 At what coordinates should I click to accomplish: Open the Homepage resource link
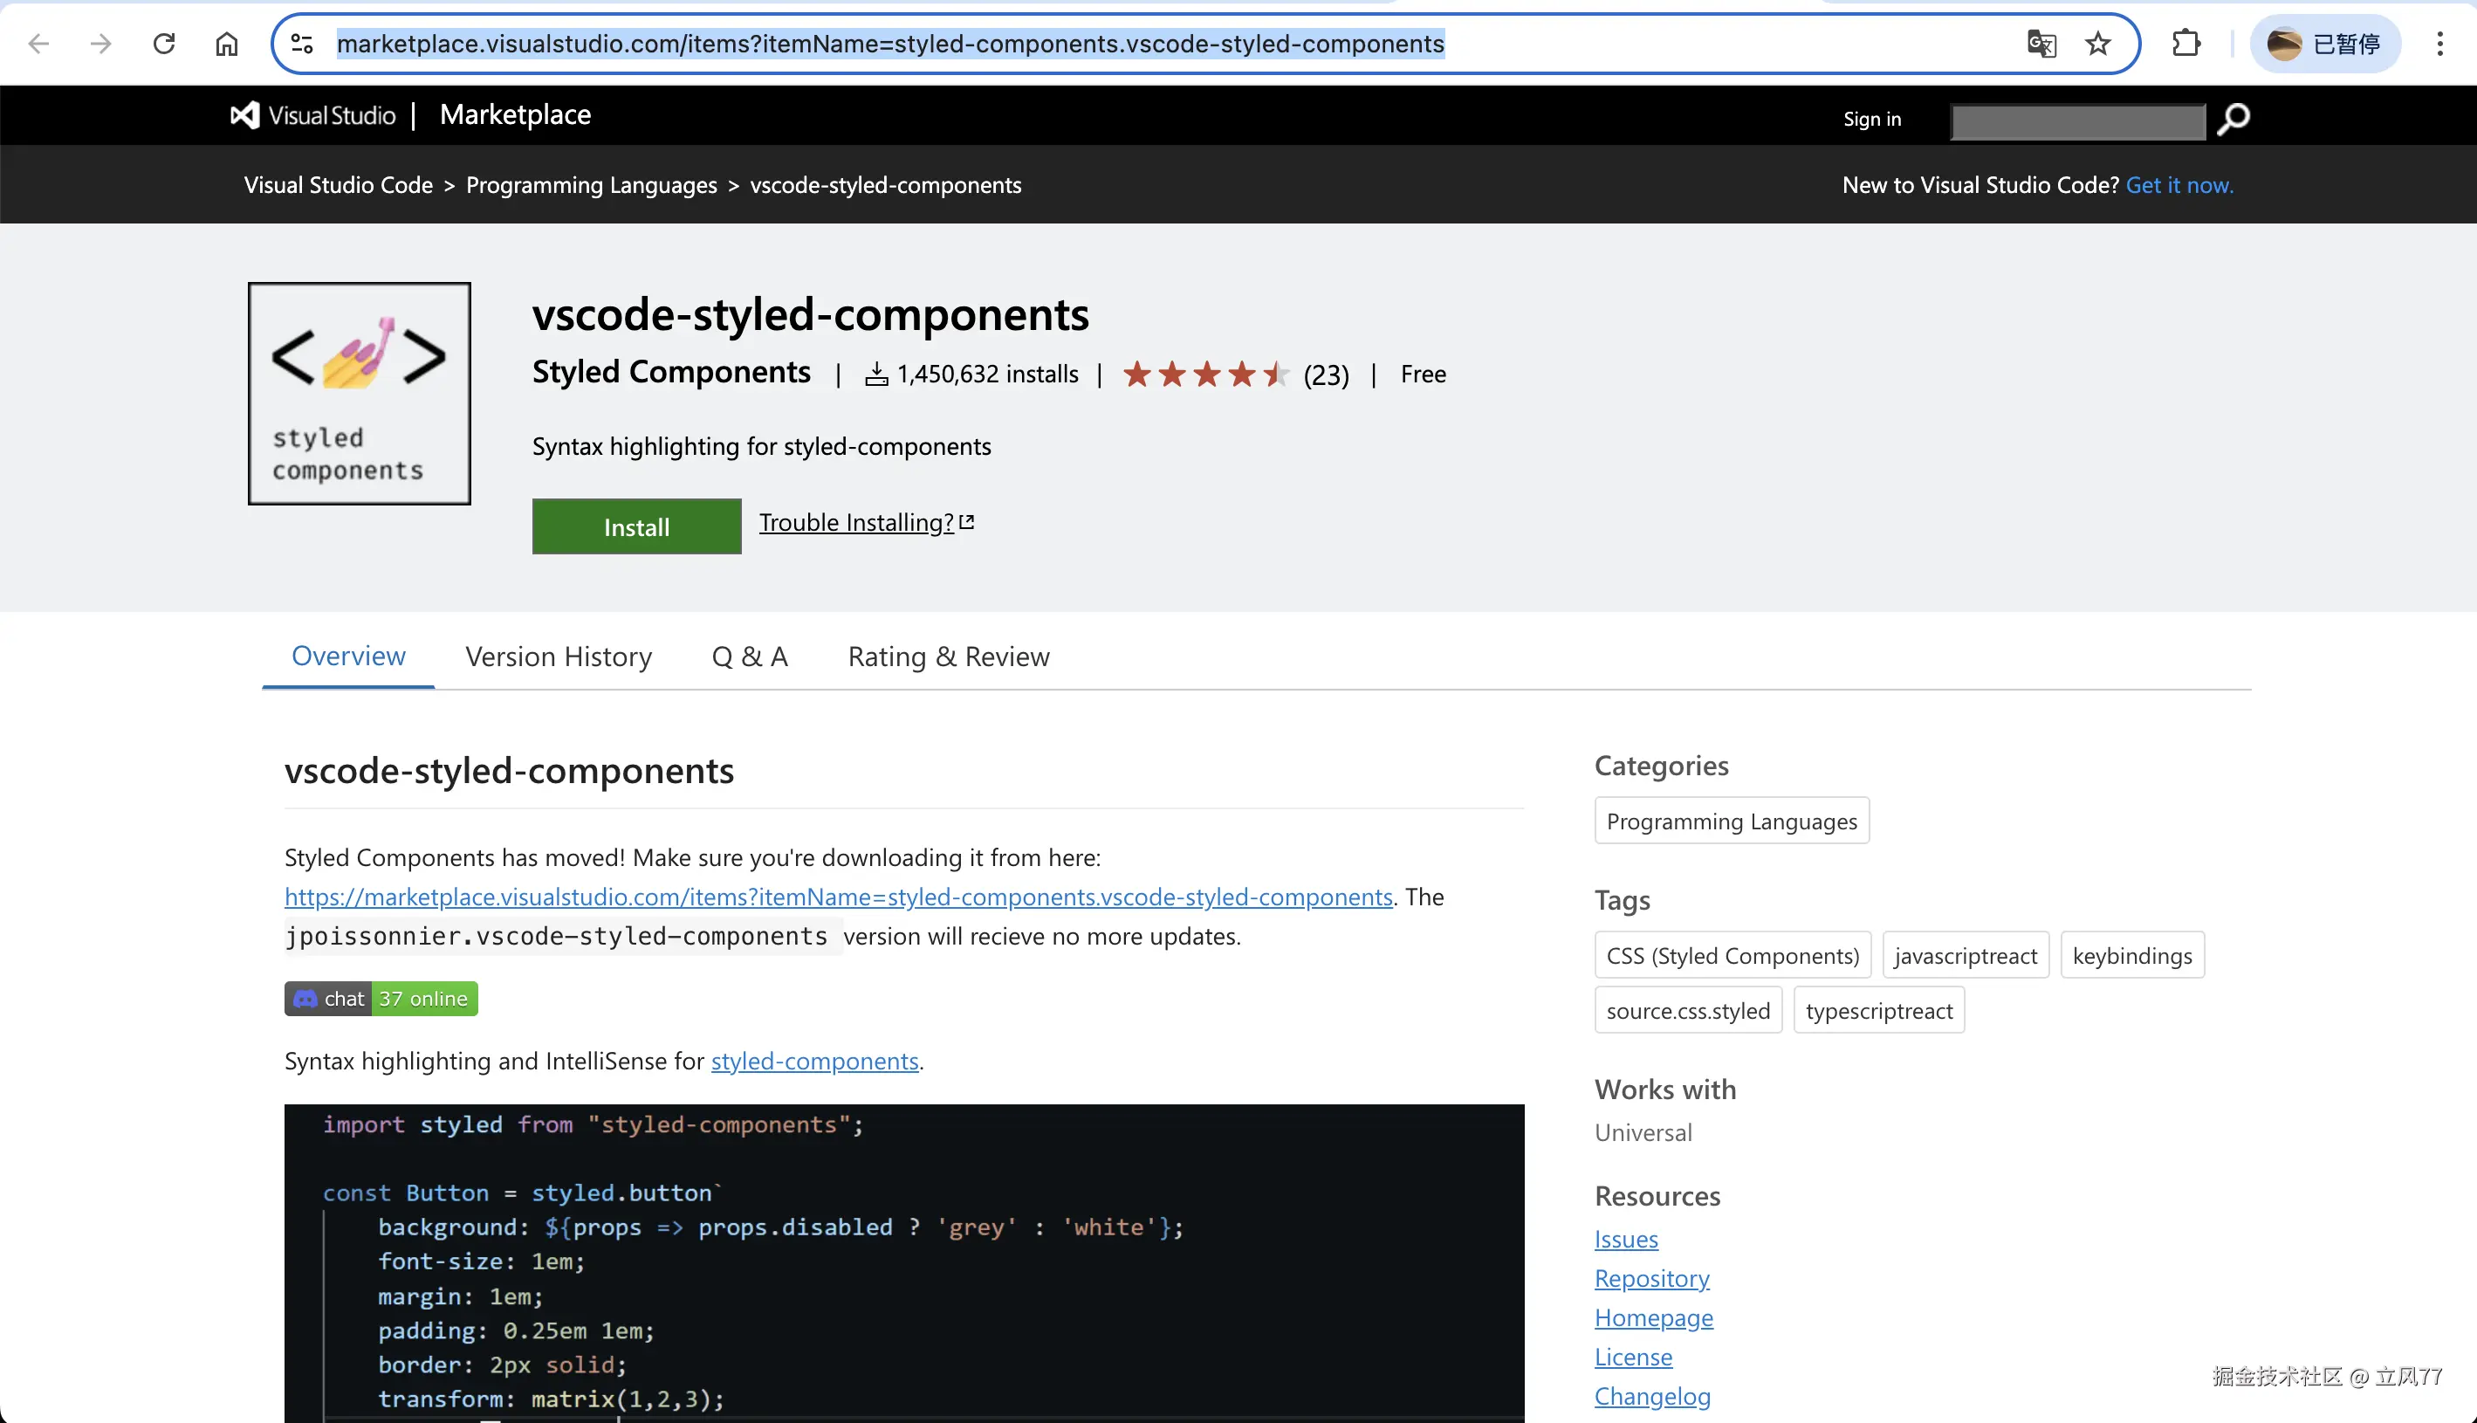click(x=1654, y=1318)
